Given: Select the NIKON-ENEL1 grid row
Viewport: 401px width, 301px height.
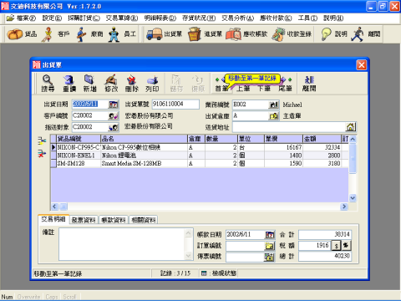Looking at the screenshot, I should click(x=200, y=156).
